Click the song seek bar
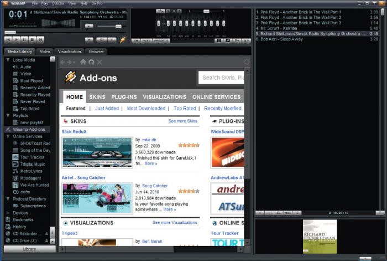This screenshot has height=261, width=387. 65,32
